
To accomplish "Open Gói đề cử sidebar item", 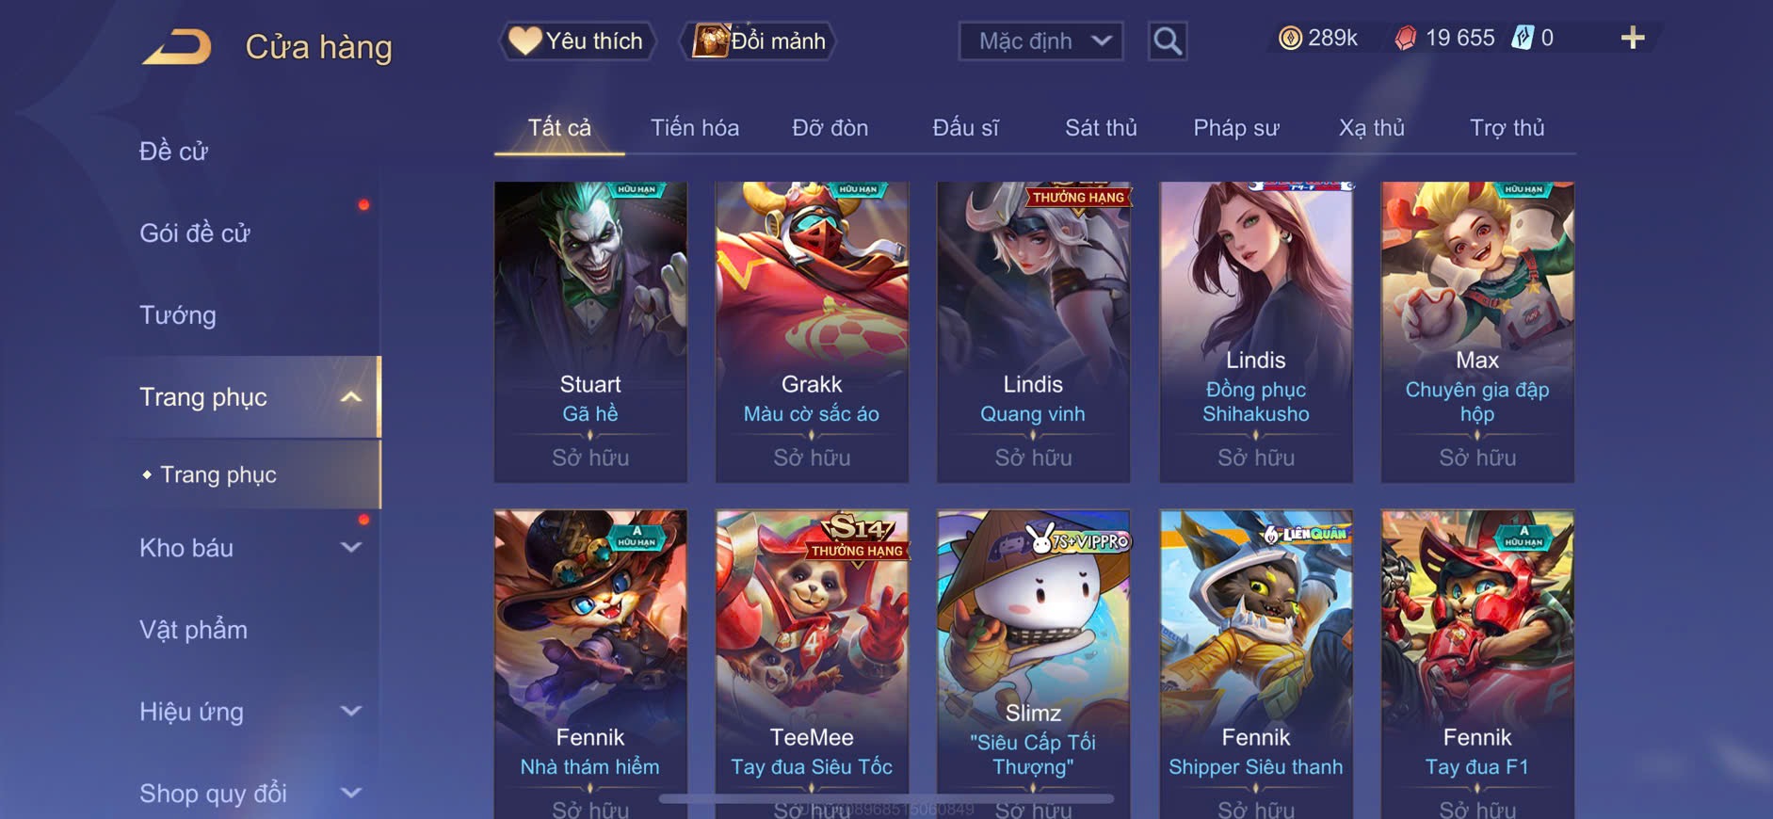I will tap(195, 233).
